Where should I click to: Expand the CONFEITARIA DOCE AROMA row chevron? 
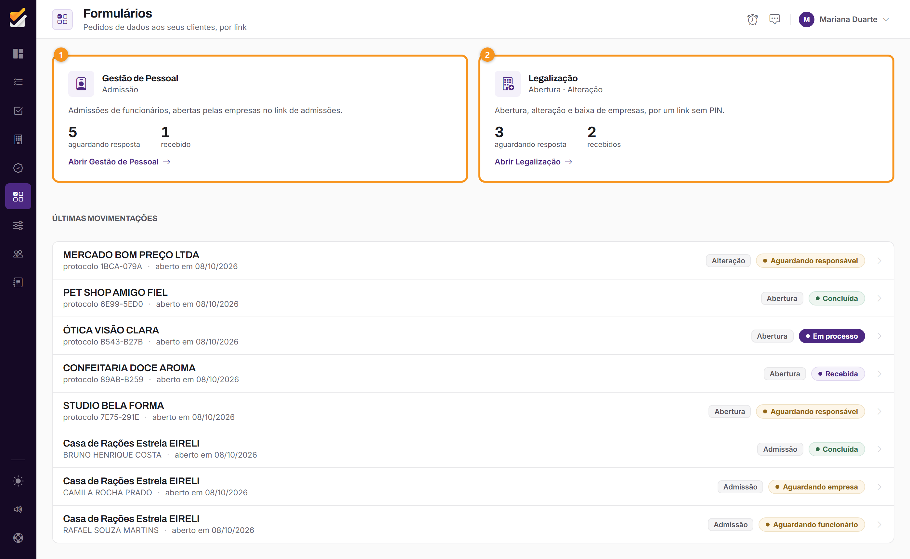879,374
